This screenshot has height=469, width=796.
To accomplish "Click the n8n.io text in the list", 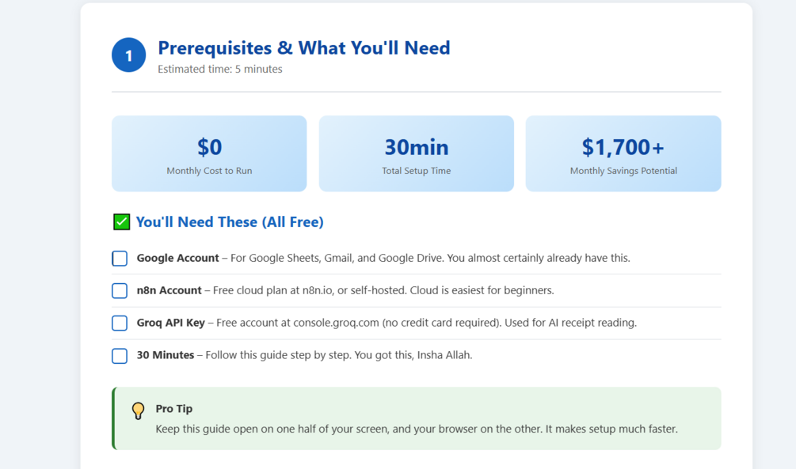I will coord(318,290).
